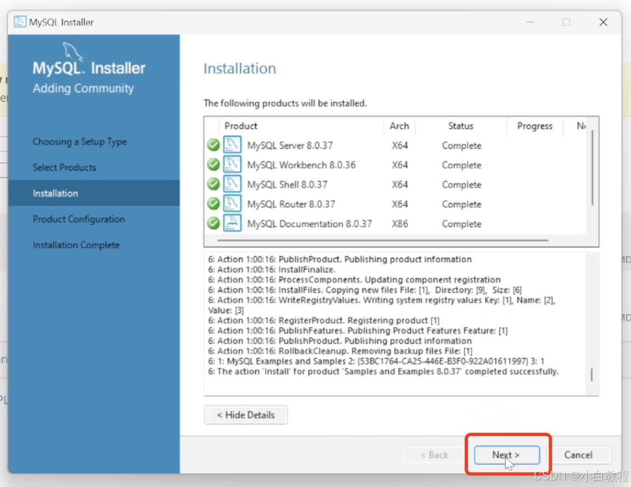Image resolution: width=631 pixels, height=487 pixels.
Task: Collapse log with Hide Details button
Action: [x=246, y=415]
